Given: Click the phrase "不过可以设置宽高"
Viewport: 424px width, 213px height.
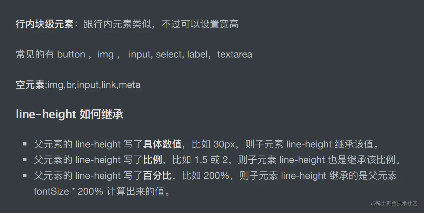Looking at the screenshot, I should (x=200, y=24).
